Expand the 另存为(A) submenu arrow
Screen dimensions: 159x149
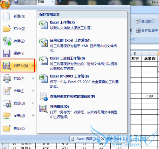(33, 65)
